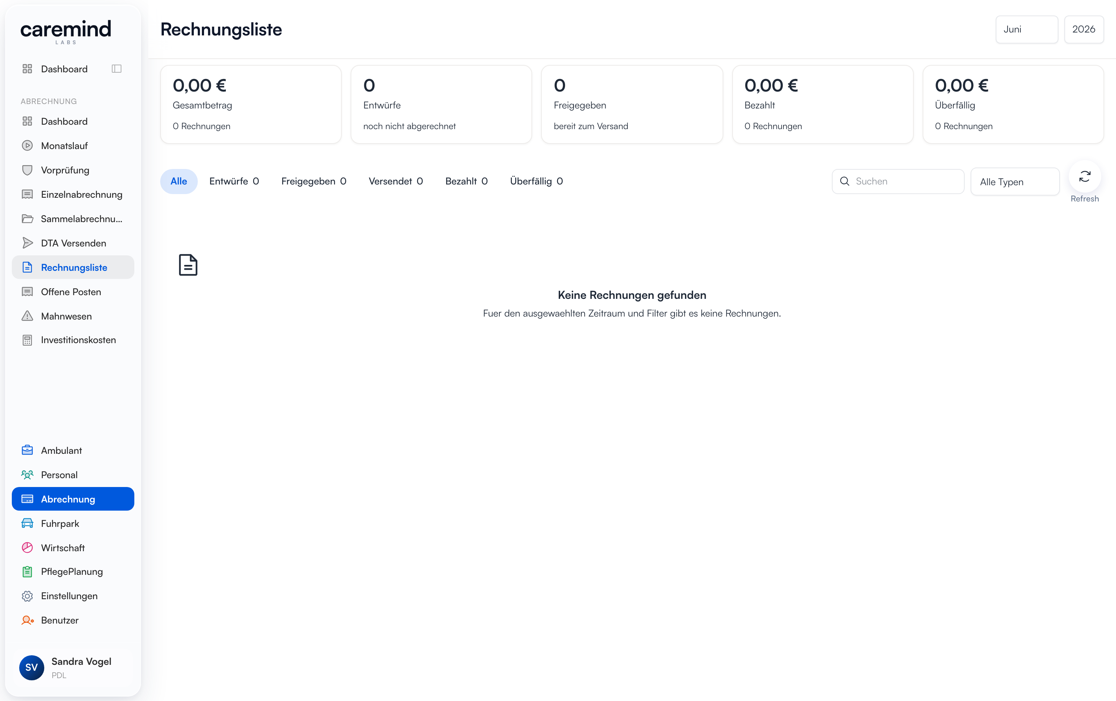Screen dimensions: 1116x701
Task: Click the Bezahlt summary card
Action: (823, 104)
